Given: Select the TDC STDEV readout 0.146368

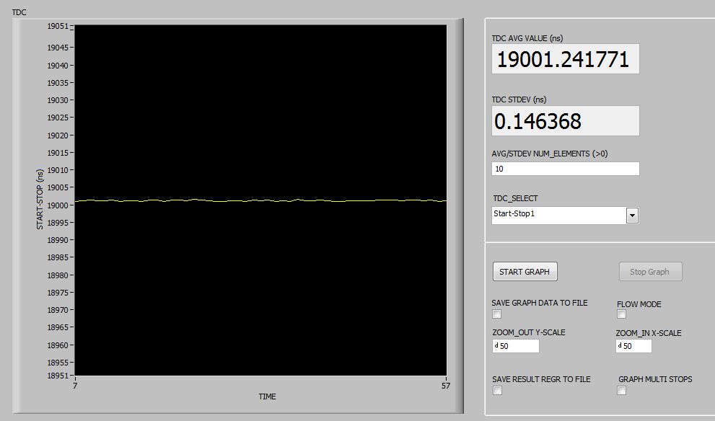Looking at the screenshot, I should click(x=566, y=120).
